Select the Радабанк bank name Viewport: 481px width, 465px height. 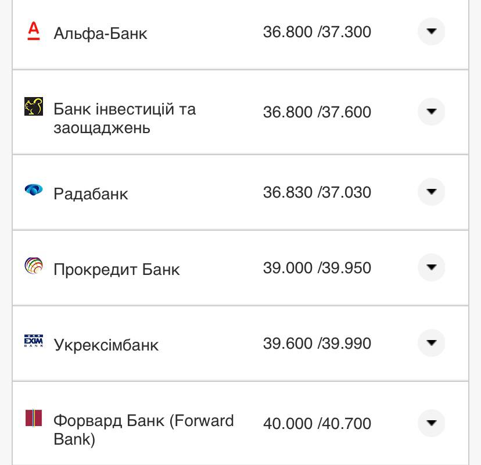[90, 194]
